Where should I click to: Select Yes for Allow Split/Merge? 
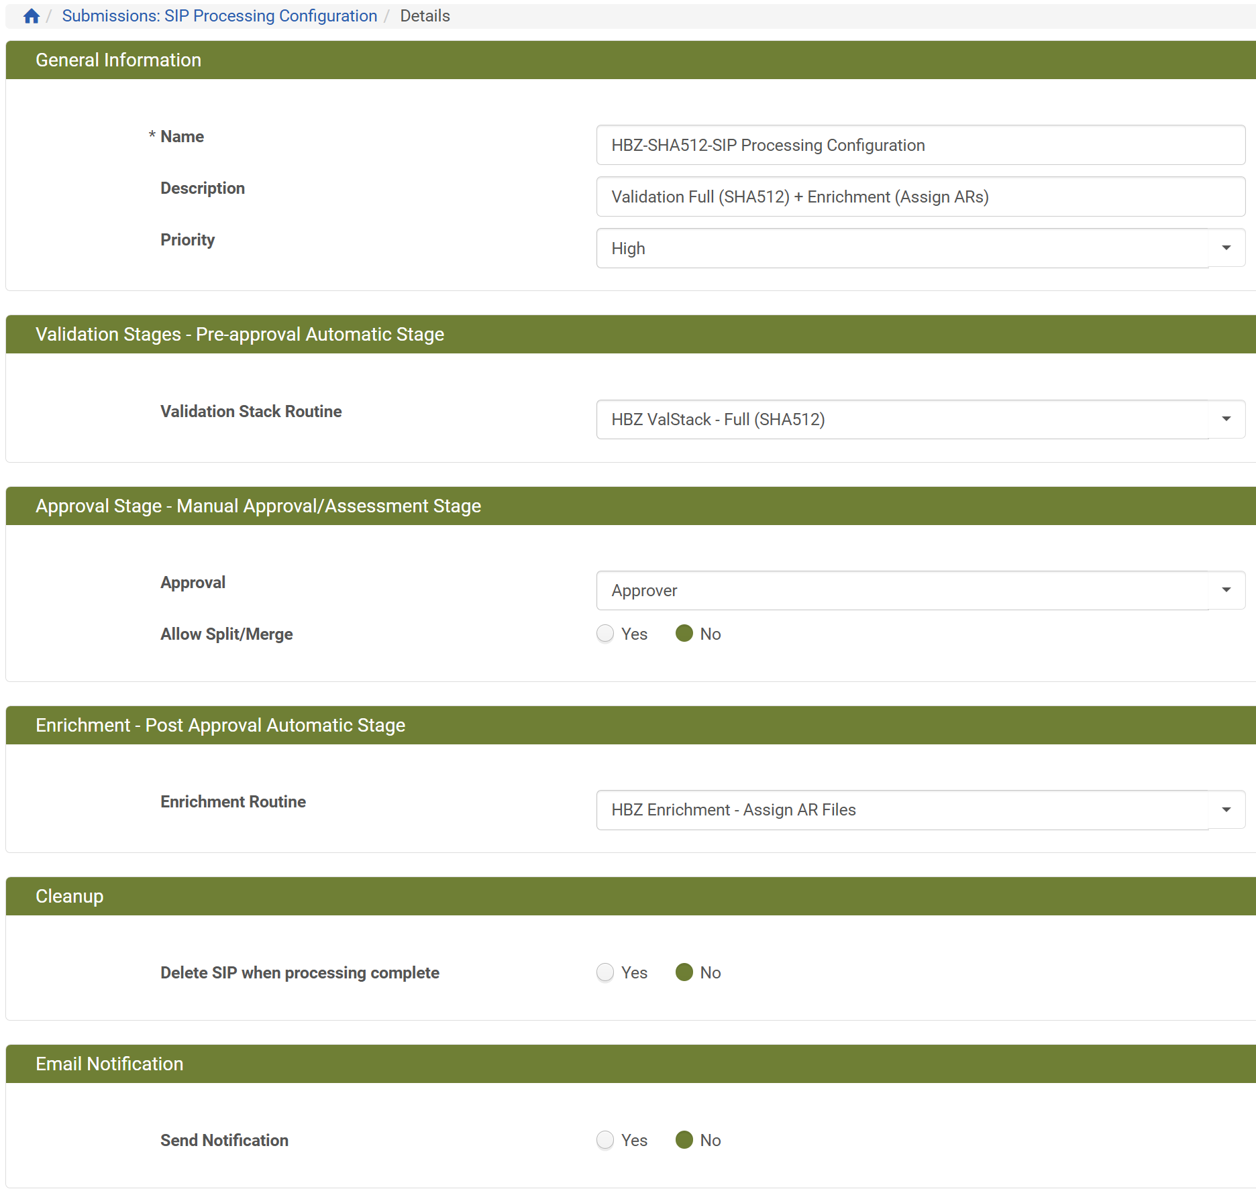tap(605, 633)
